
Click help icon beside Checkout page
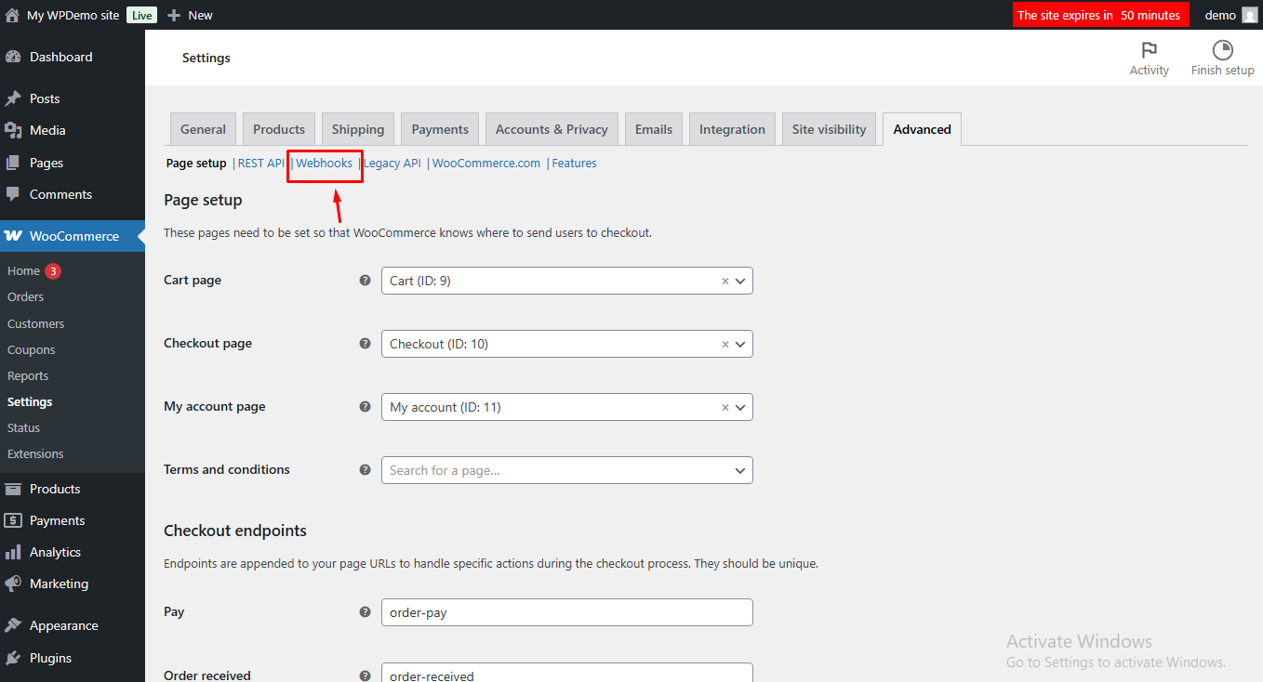tap(366, 343)
